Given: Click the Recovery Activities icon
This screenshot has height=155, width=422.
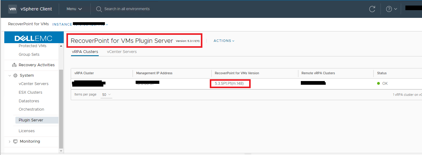Looking at the screenshot, I should (x=14, y=65).
